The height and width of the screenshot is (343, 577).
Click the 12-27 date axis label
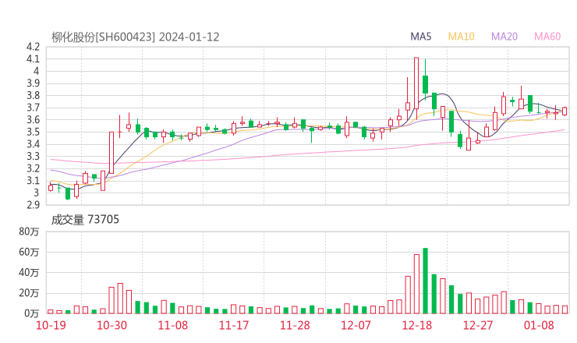[478, 325]
